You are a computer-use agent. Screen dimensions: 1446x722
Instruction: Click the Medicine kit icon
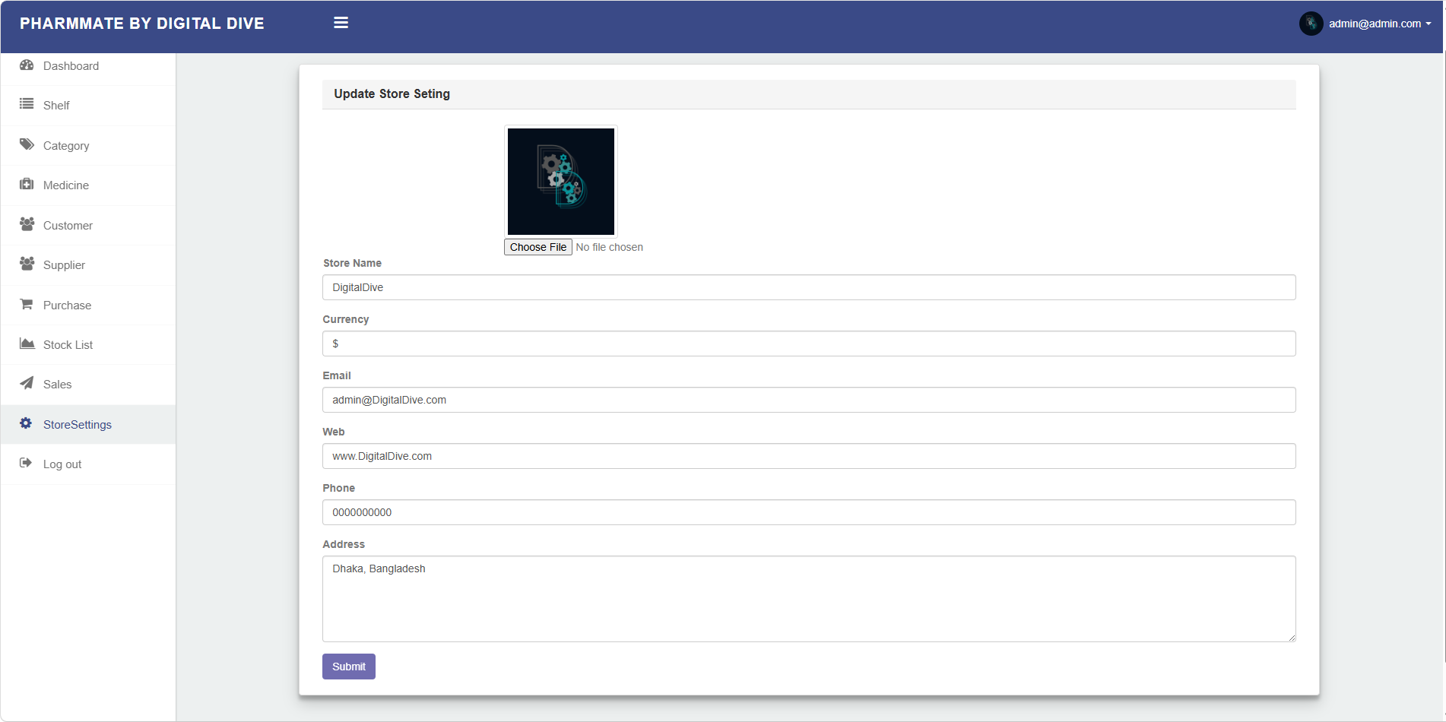coord(27,184)
